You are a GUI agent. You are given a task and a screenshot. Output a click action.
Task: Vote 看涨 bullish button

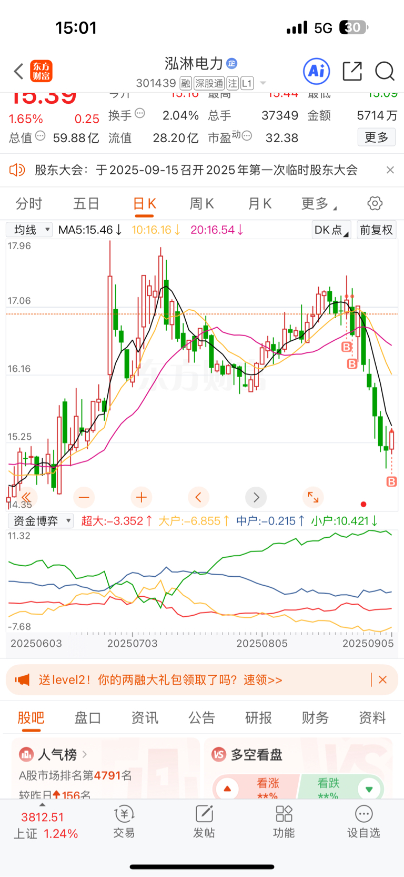pos(255,787)
